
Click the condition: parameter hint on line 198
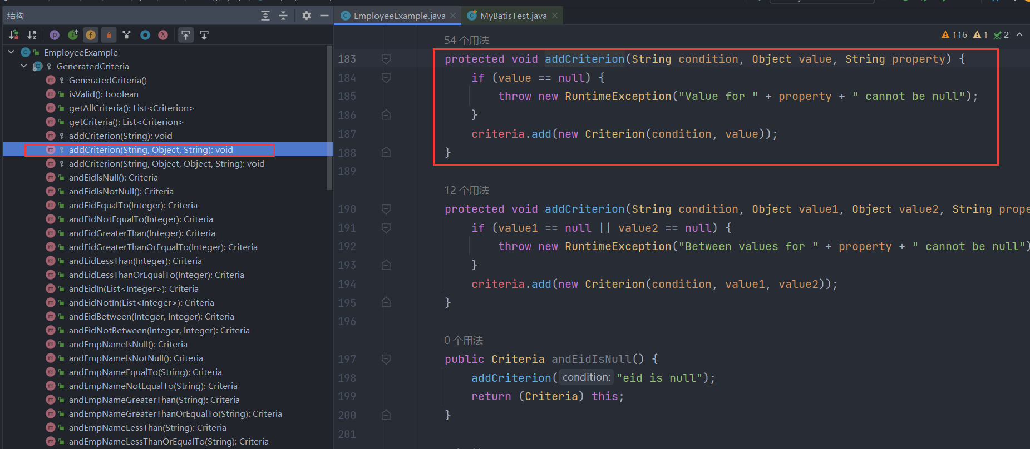click(586, 377)
